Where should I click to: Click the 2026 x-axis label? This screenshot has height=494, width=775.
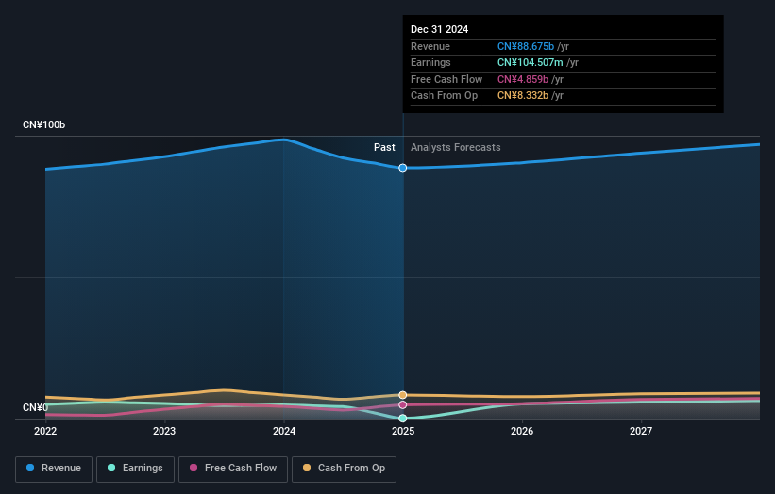click(522, 431)
